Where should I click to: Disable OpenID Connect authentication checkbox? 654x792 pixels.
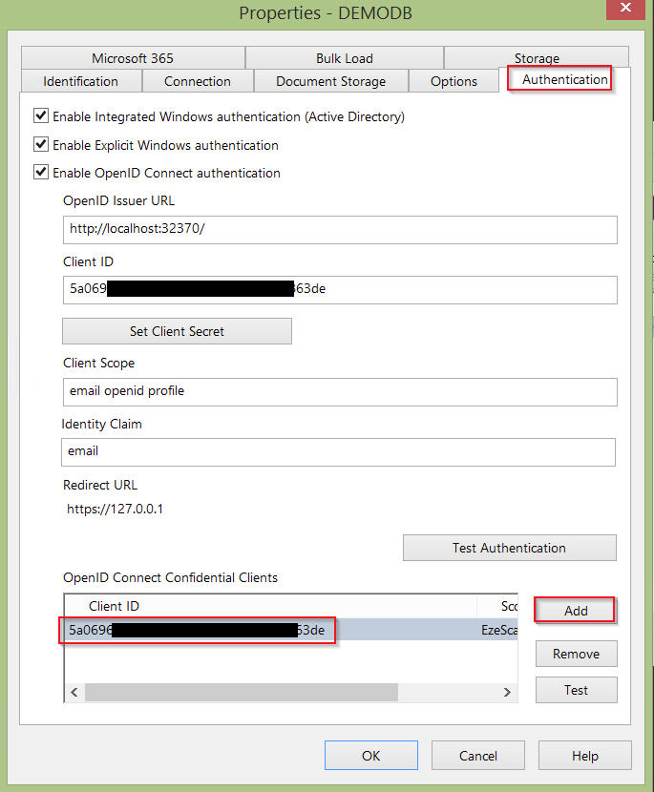point(41,173)
